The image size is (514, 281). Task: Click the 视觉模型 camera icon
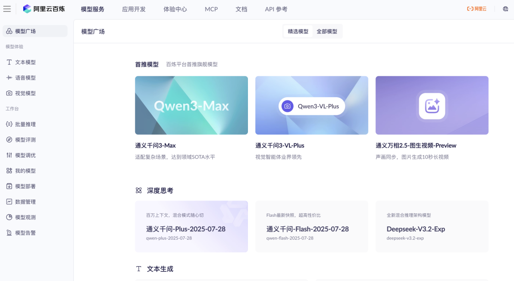9,93
